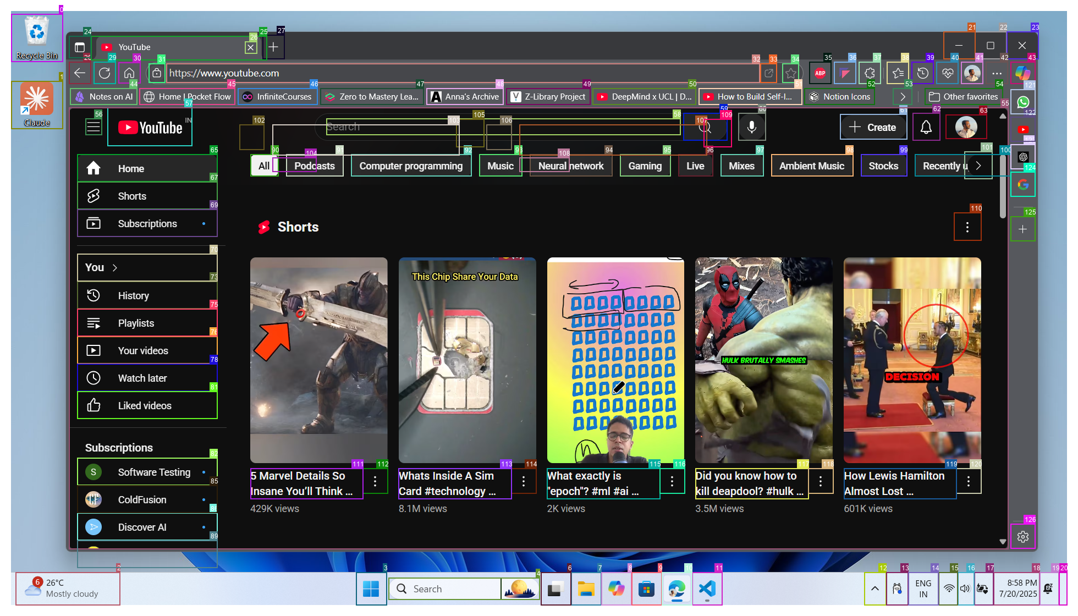Open the Marvel Details short thumbnail

318,360
